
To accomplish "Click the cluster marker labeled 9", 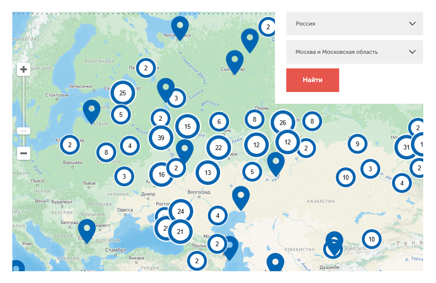I will click(358, 144).
